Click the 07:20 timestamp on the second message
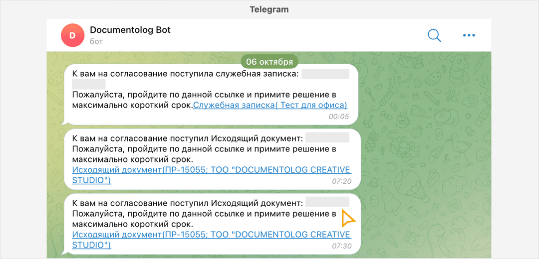 point(342,181)
